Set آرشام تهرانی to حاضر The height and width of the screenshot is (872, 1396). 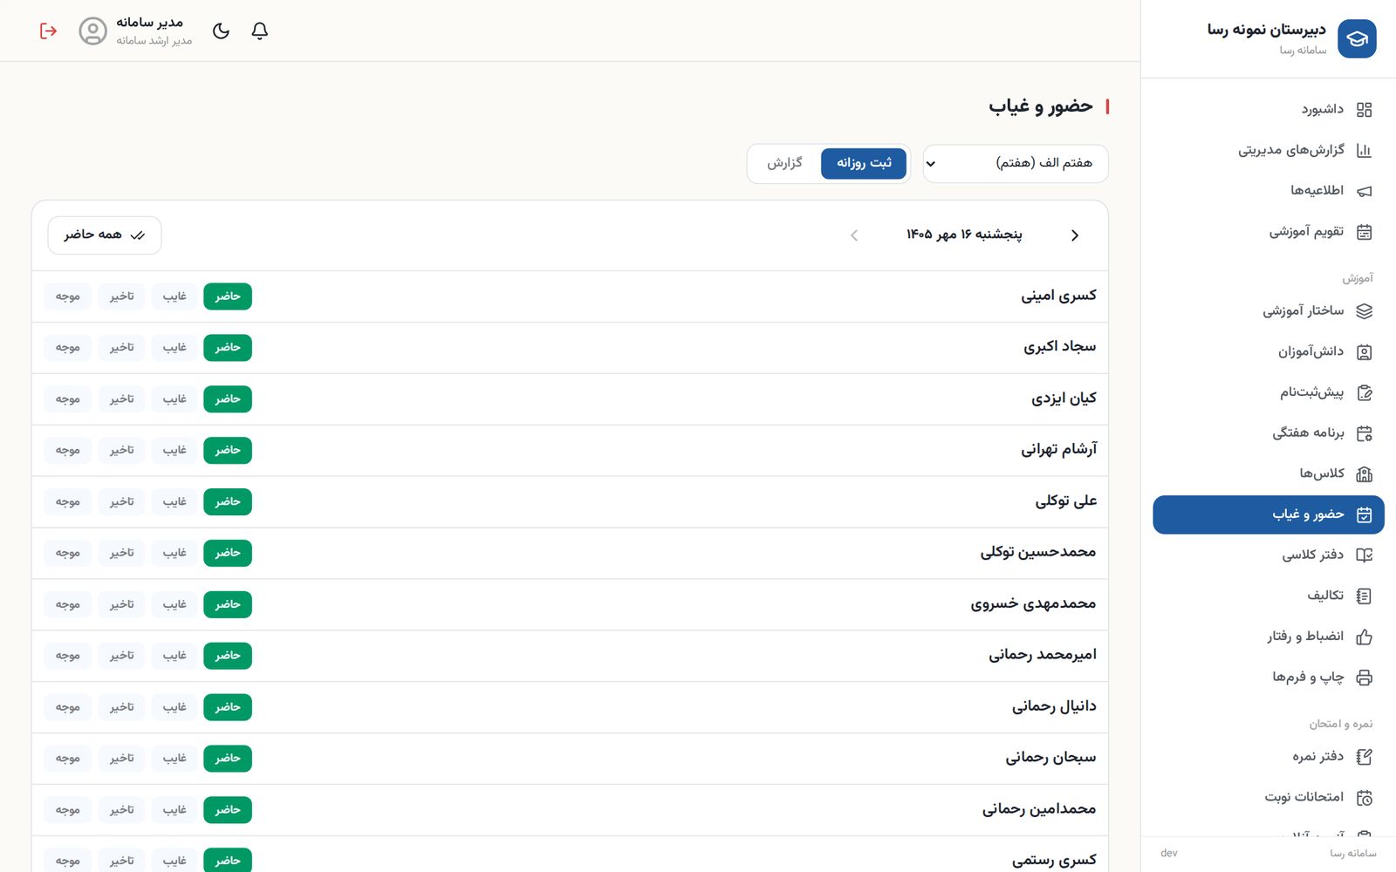[x=228, y=450]
